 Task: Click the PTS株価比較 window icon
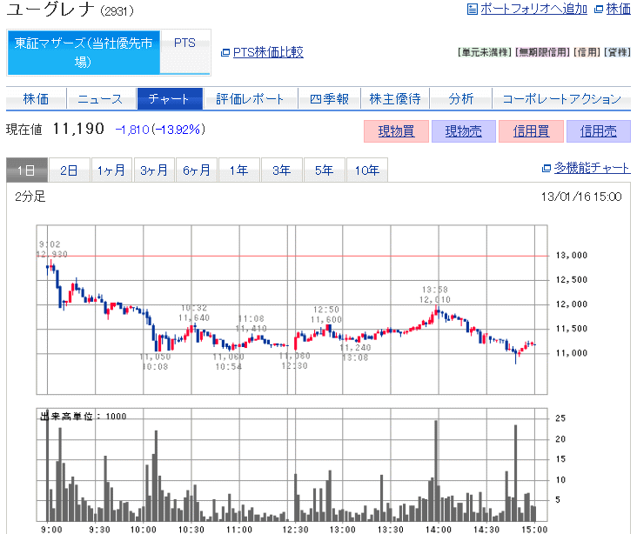tap(225, 52)
